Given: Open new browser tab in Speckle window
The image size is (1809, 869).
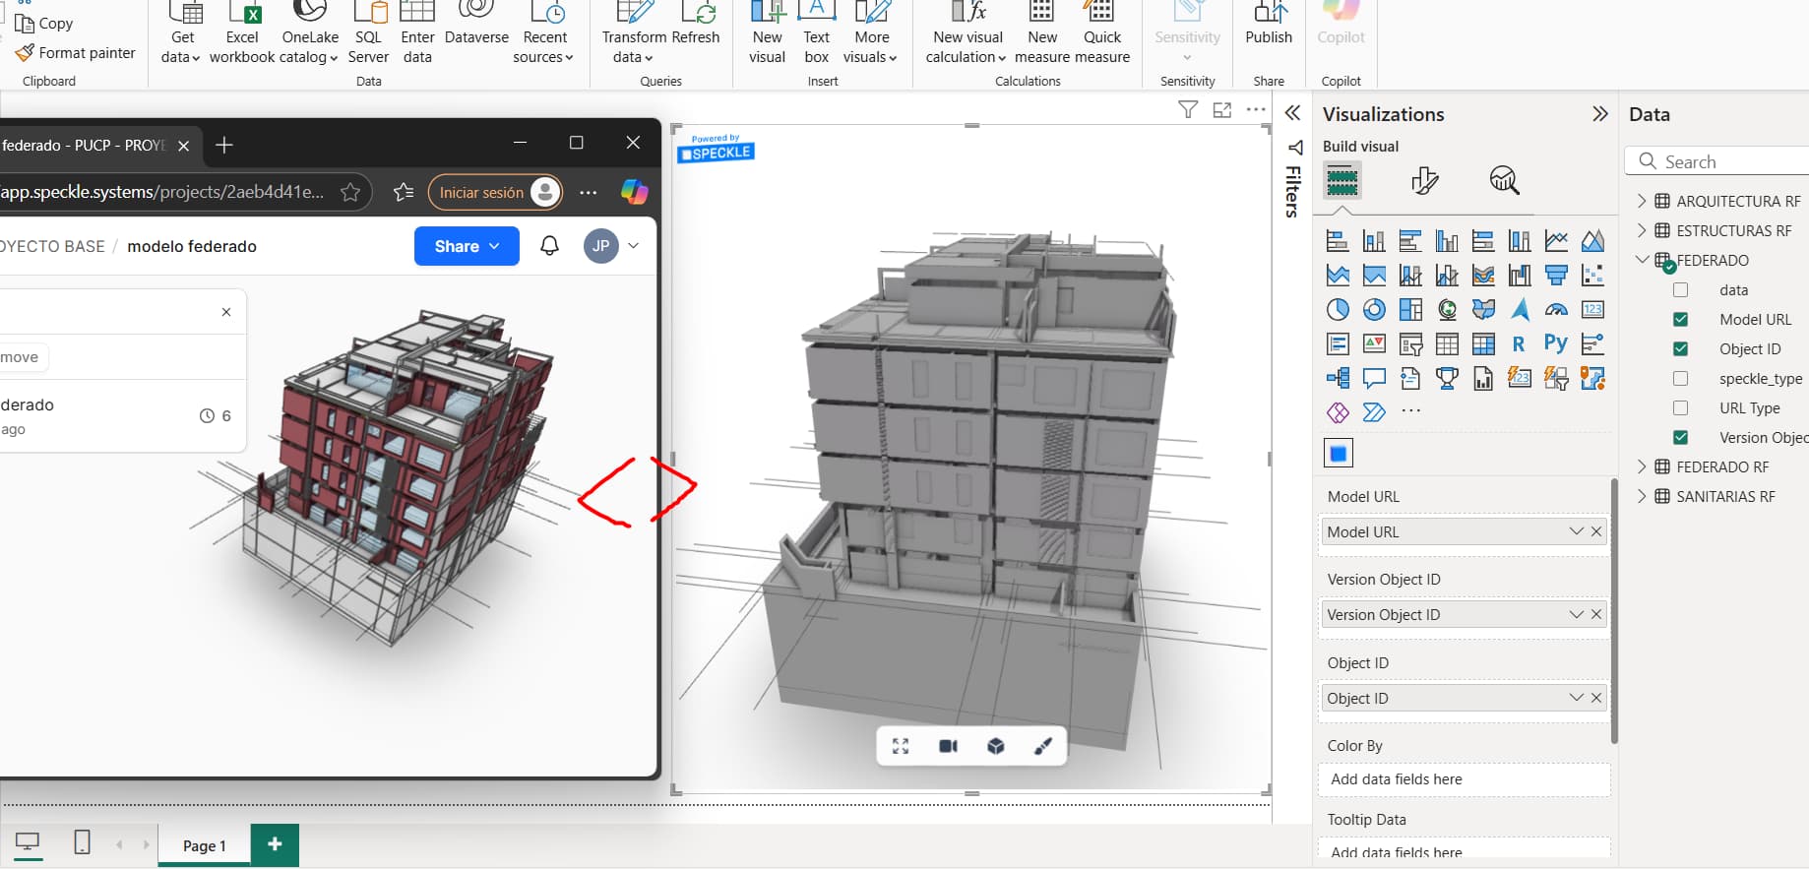Looking at the screenshot, I should click(x=224, y=146).
